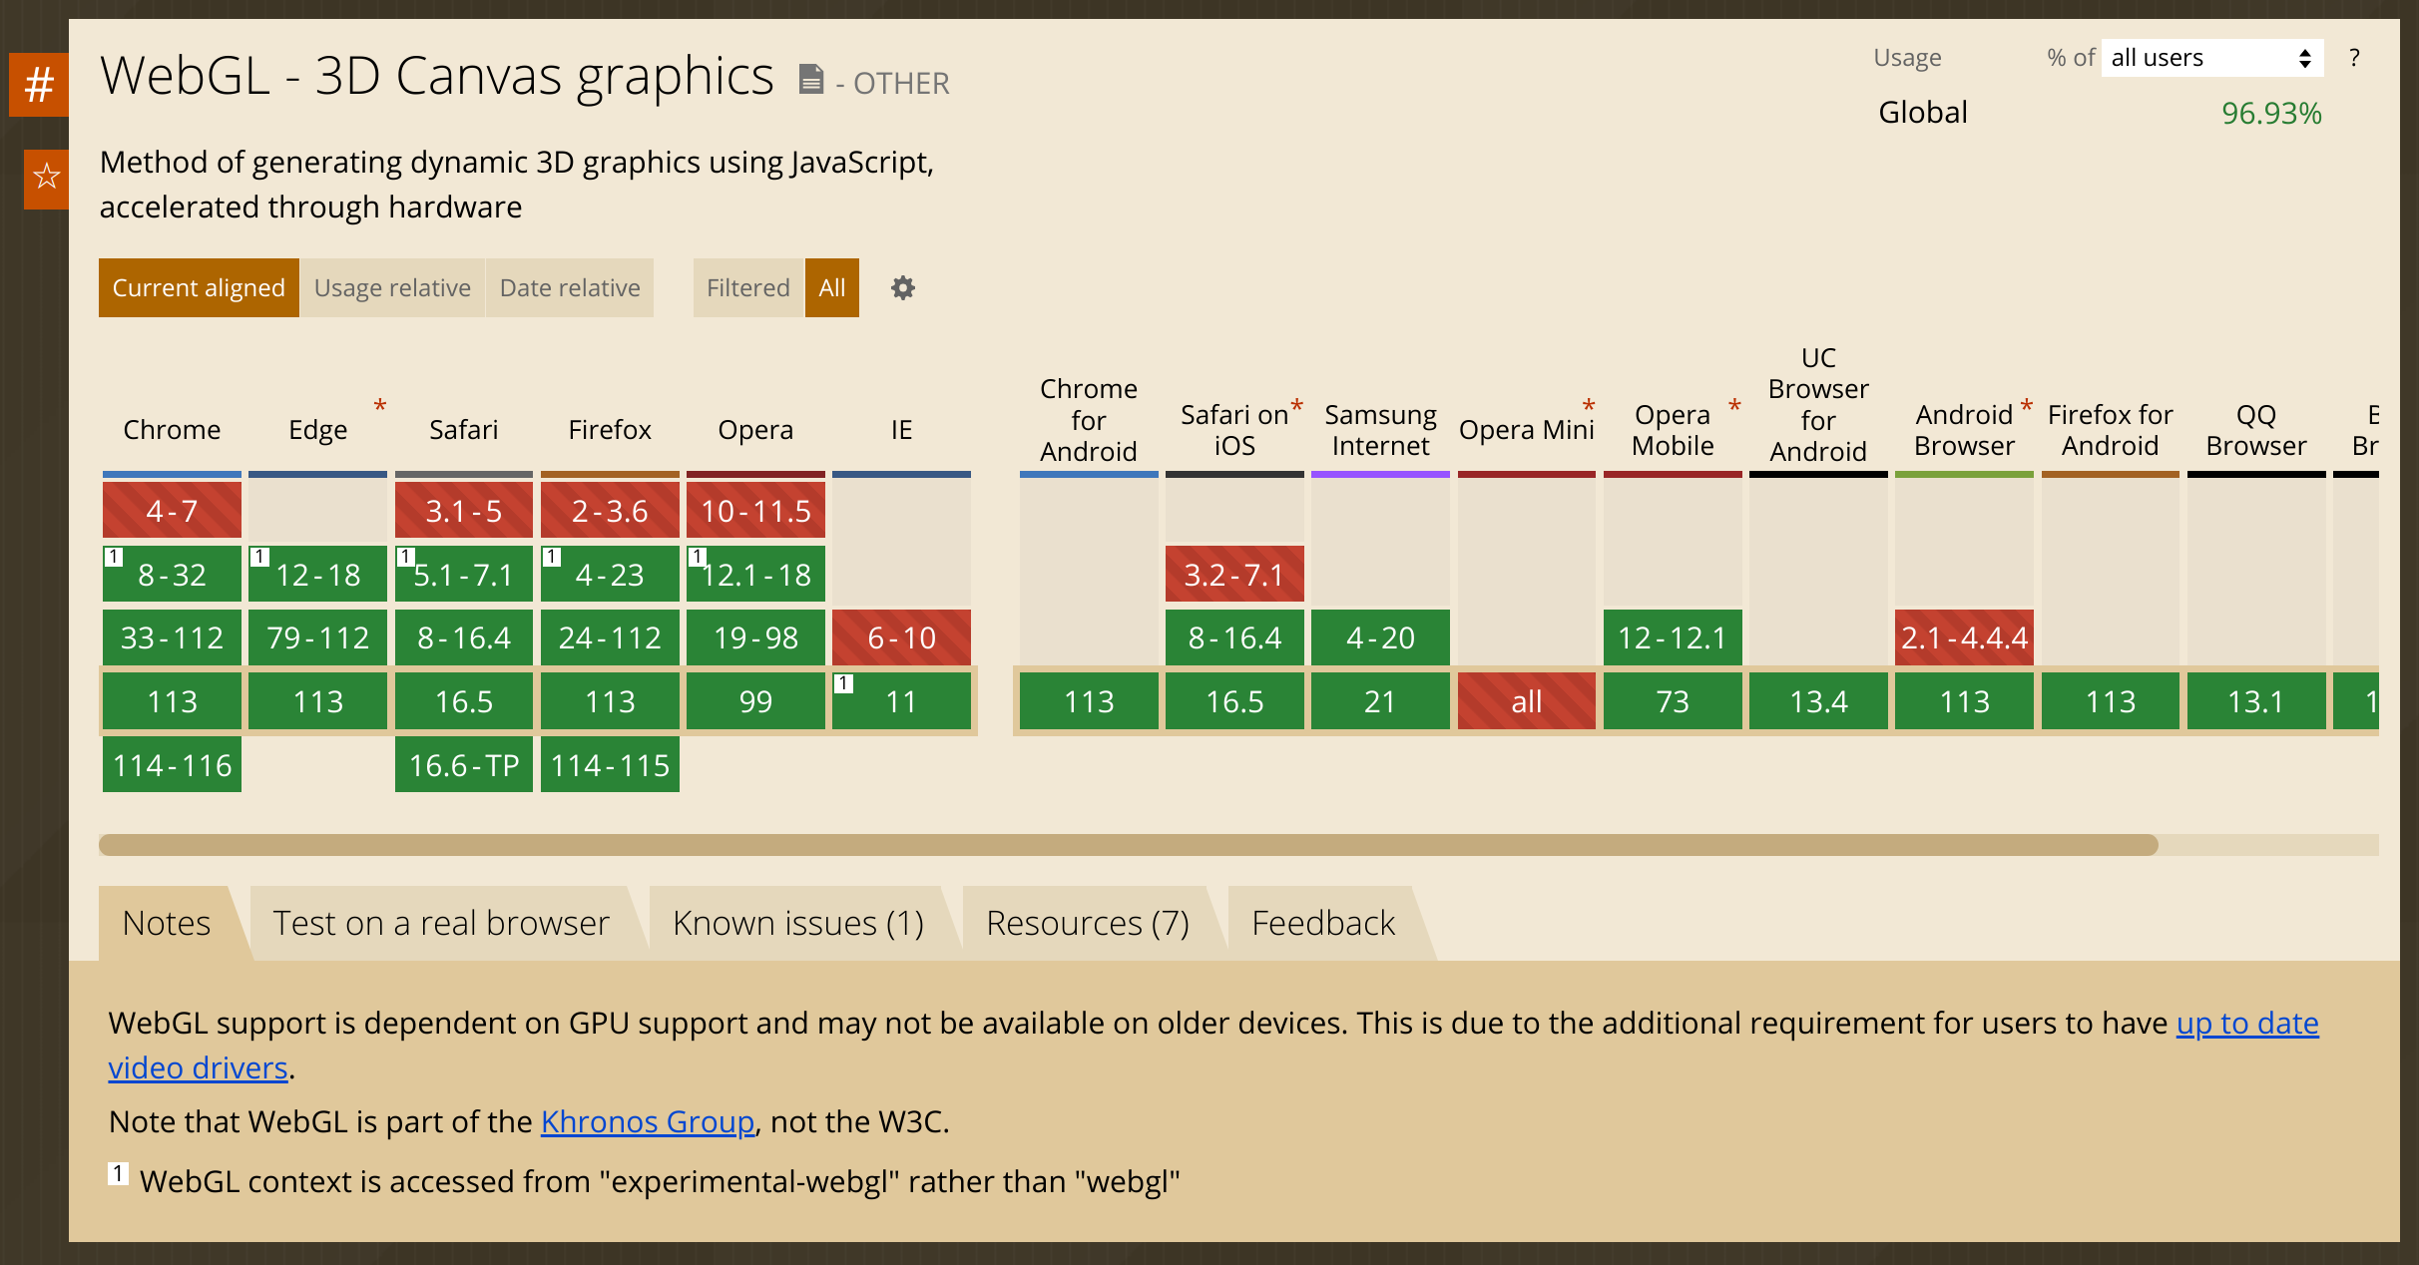This screenshot has height=1265, width=2419.
Task: Open the 'all users' usage dropdown
Action: click(2212, 58)
